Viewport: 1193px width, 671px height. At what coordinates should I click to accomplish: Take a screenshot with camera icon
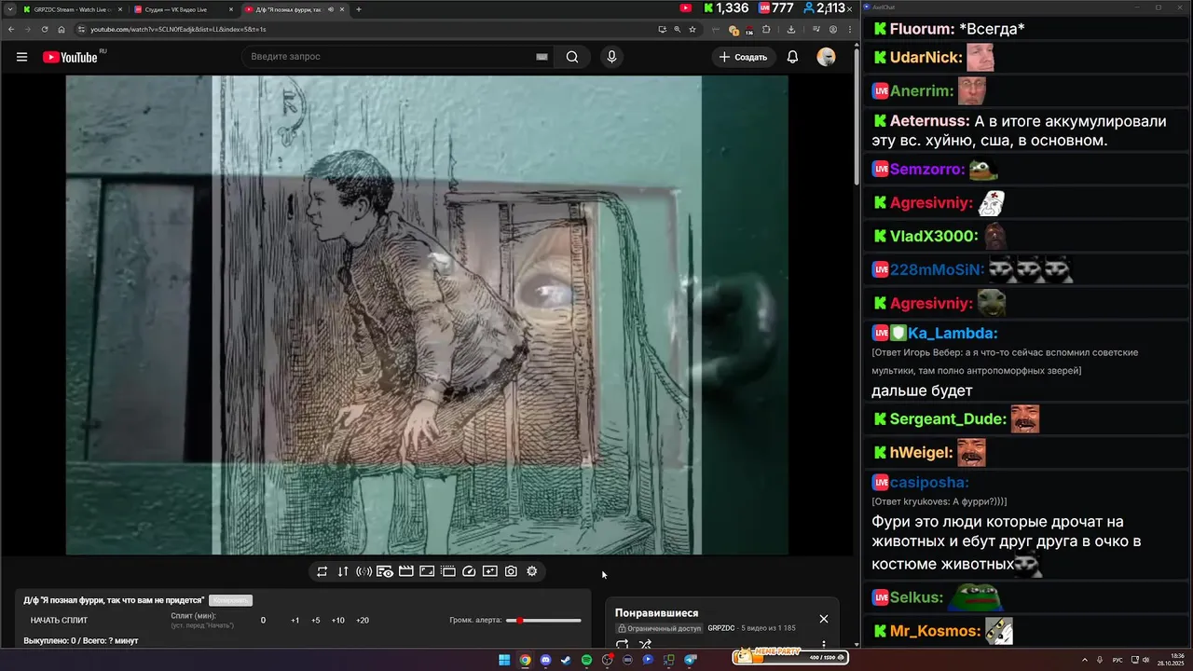coord(511,571)
